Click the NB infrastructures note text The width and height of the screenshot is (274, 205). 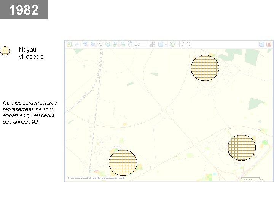[30, 112]
